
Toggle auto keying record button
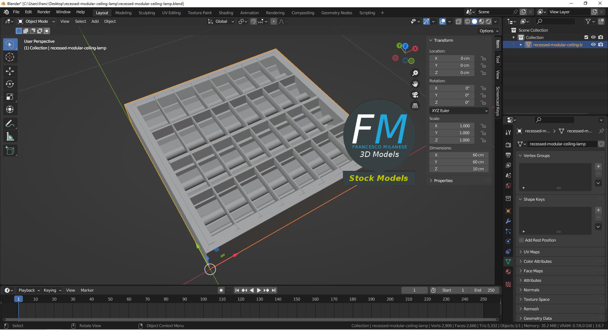pos(221,290)
